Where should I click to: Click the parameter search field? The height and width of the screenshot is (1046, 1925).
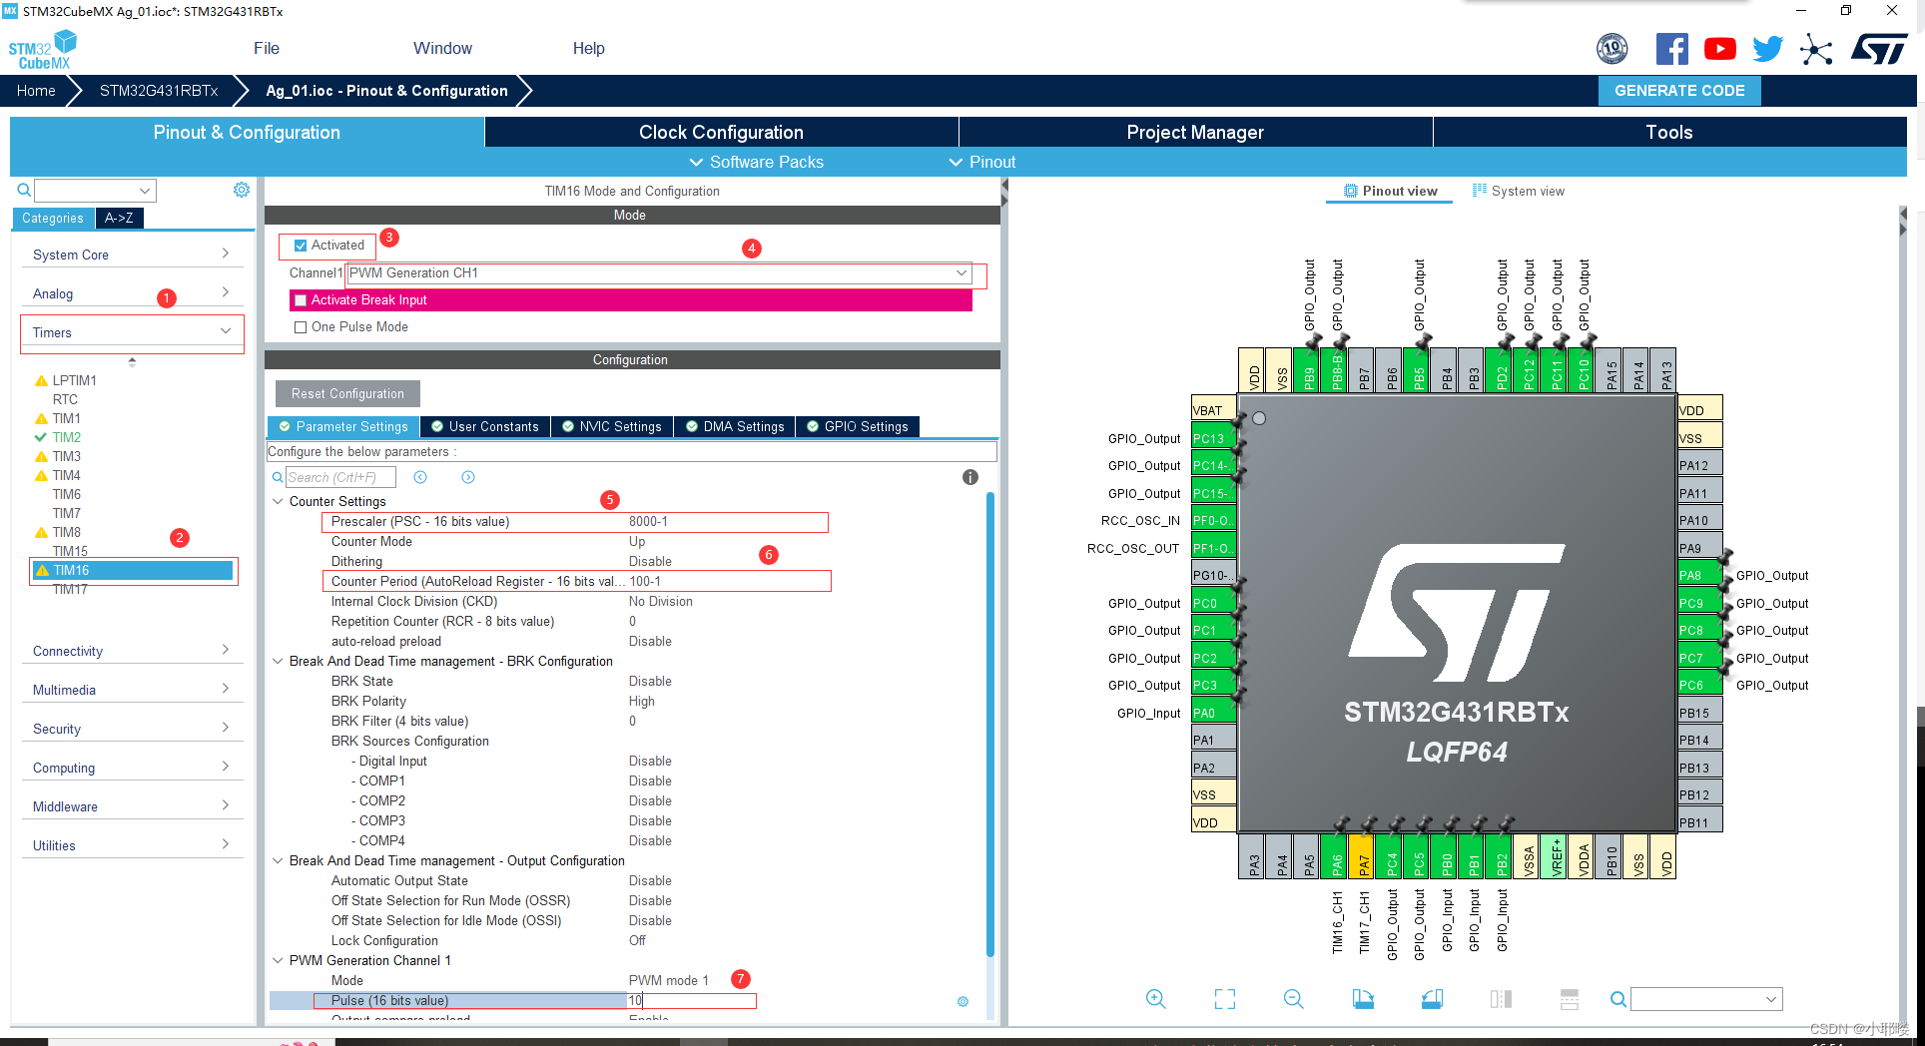(x=340, y=477)
